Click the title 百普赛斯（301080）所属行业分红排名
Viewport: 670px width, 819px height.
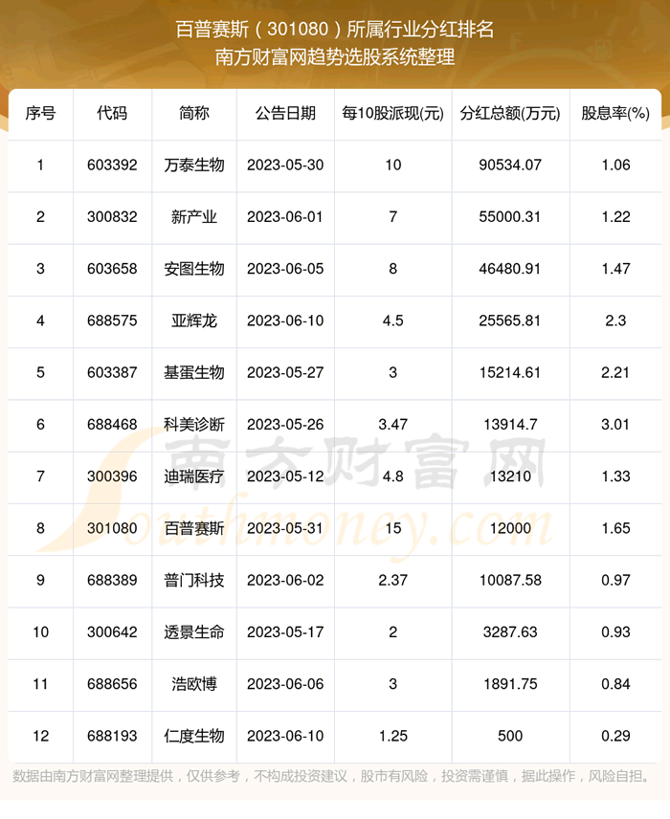335,29
